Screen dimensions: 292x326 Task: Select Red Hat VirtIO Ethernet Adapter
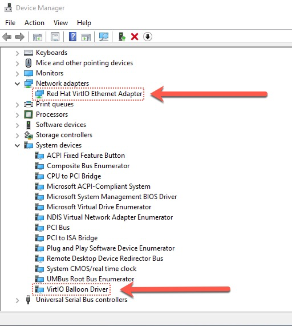point(95,94)
